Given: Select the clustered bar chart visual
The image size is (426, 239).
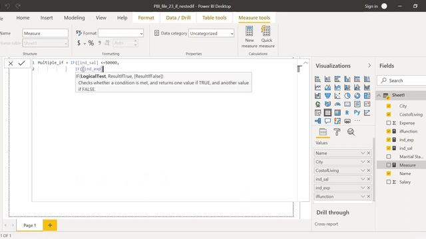Looking at the screenshot, I should coord(337,79).
